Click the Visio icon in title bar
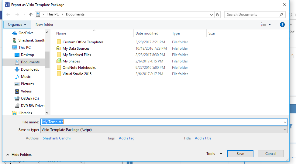296x164 pixels. point(7,5)
